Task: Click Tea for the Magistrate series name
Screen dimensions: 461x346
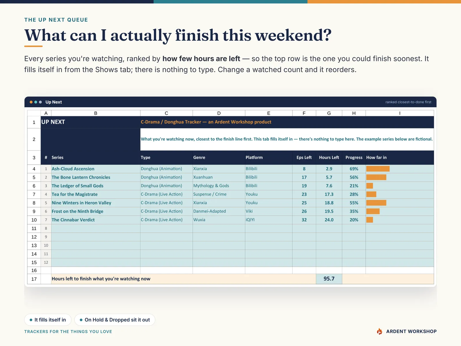Action: pos(75,194)
